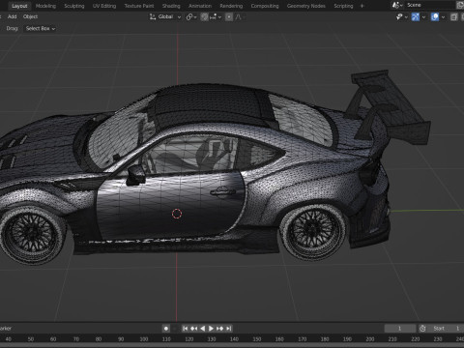
Task: Expand the overlays options arrow
Action: tap(443, 16)
